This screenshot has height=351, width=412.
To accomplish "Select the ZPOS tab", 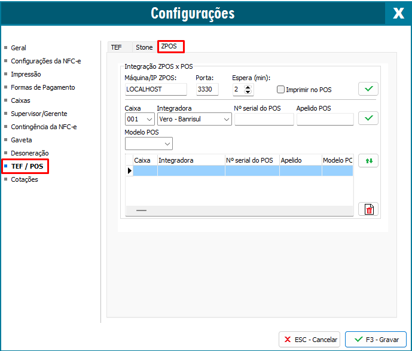I will coord(170,46).
